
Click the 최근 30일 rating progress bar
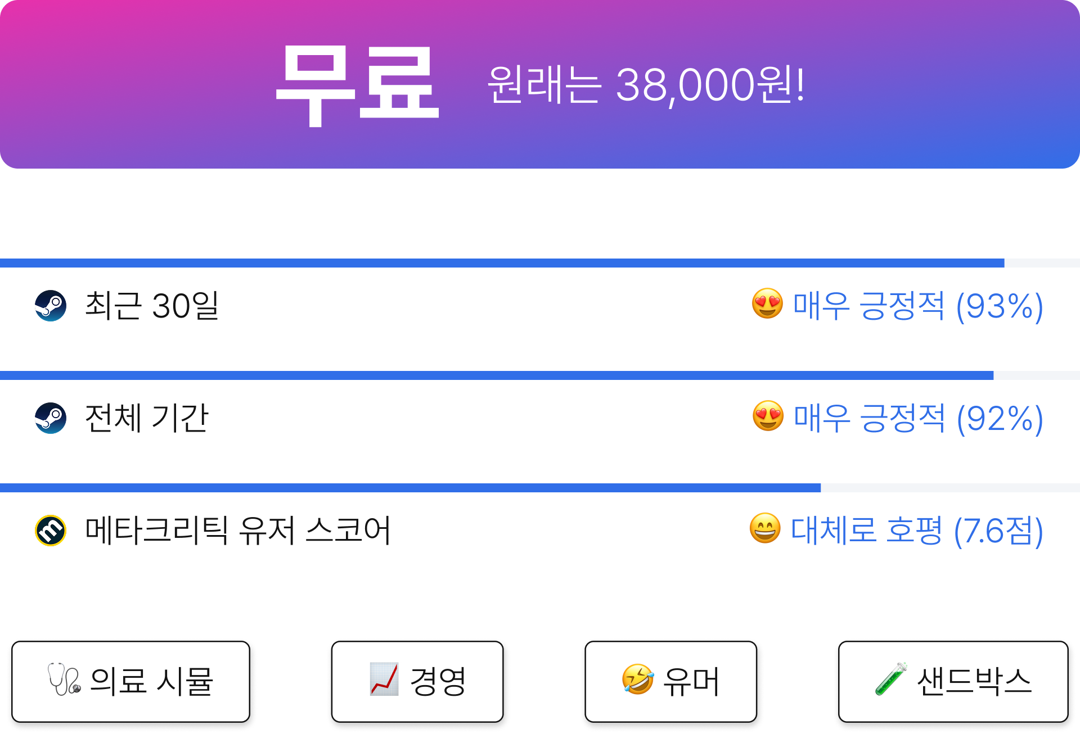click(x=540, y=263)
